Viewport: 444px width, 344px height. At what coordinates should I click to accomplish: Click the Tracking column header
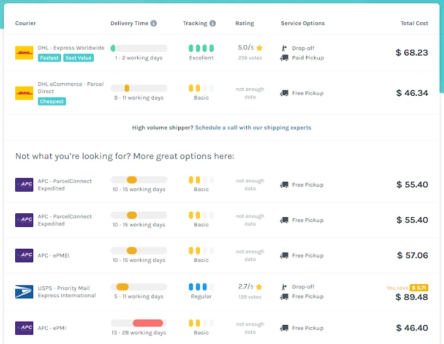(x=195, y=23)
